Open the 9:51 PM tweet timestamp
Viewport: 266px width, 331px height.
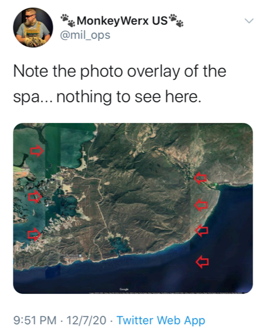click(x=35, y=320)
